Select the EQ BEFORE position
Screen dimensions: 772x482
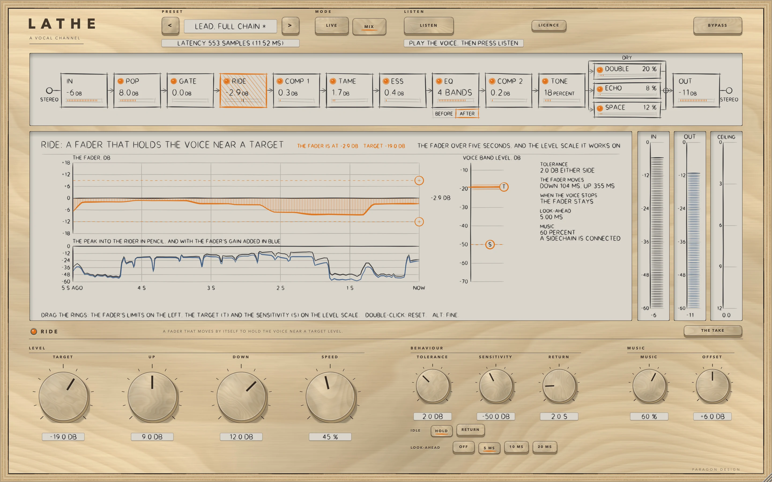pos(444,114)
